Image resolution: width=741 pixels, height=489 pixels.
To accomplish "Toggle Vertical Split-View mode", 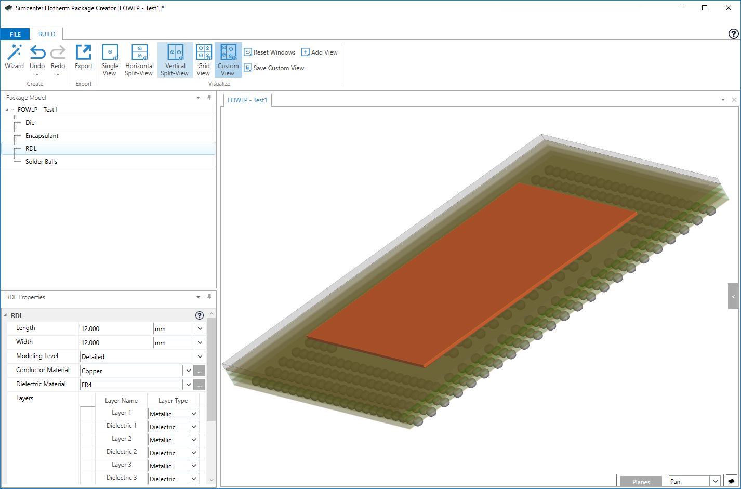I will tap(175, 60).
